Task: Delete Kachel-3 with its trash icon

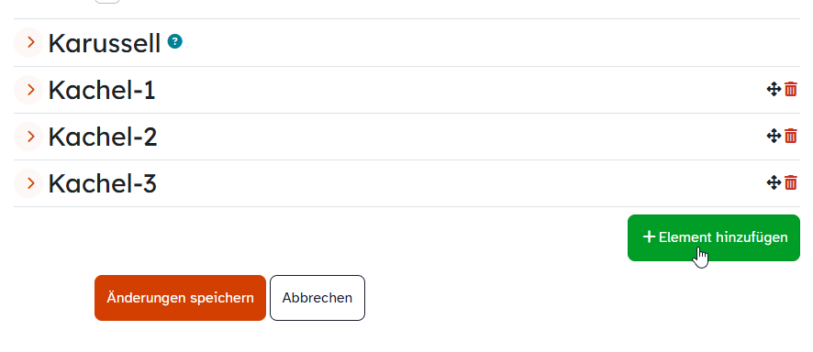Action: click(x=791, y=182)
